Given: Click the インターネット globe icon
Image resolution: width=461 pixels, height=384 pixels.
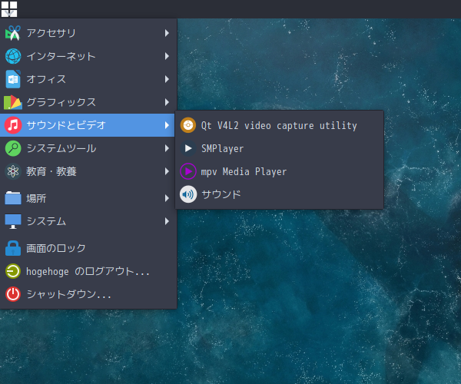Looking at the screenshot, I should click(13, 56).
